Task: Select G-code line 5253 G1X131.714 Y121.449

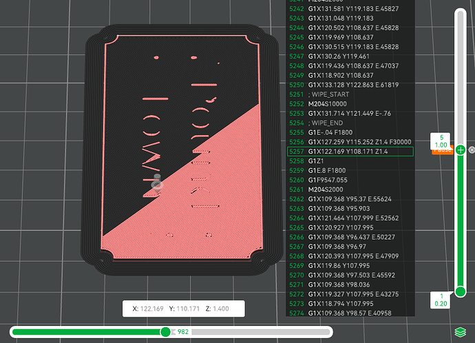Action: point(350,114)
